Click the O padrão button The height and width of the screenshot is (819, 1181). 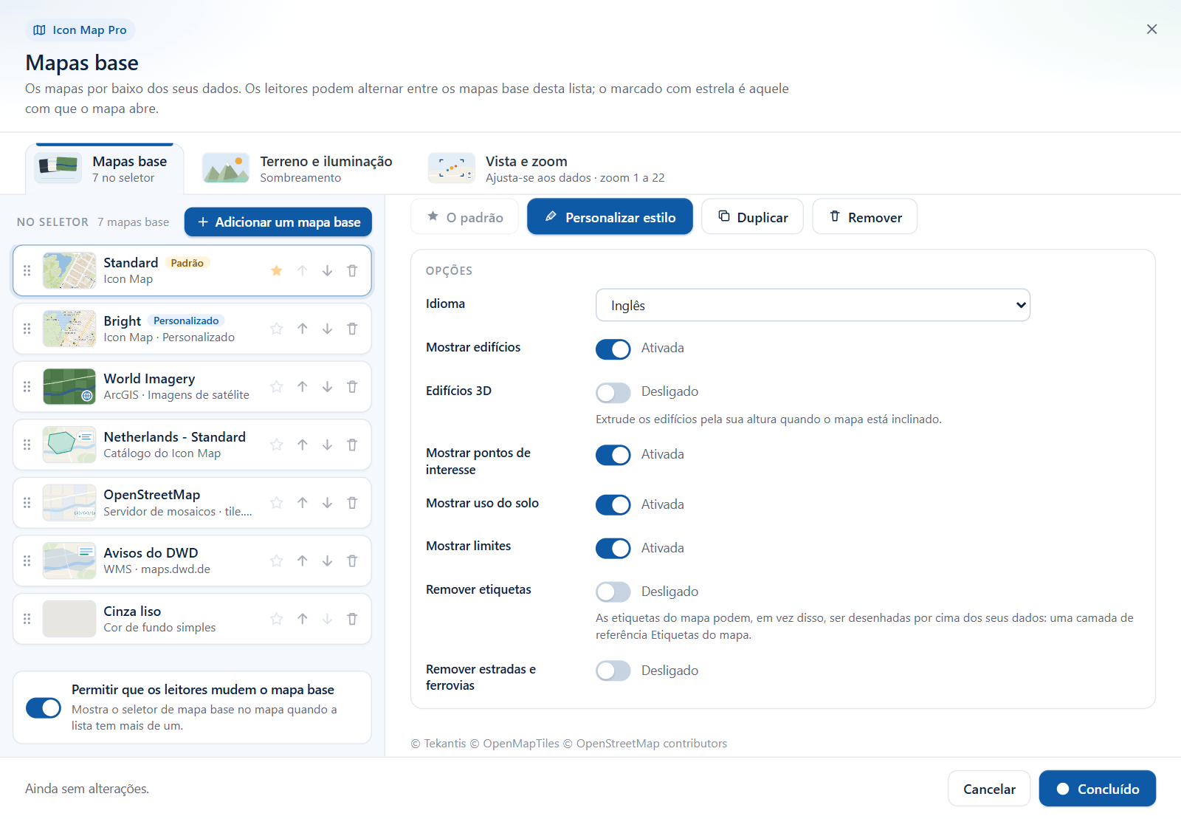[x=465, y=217]
